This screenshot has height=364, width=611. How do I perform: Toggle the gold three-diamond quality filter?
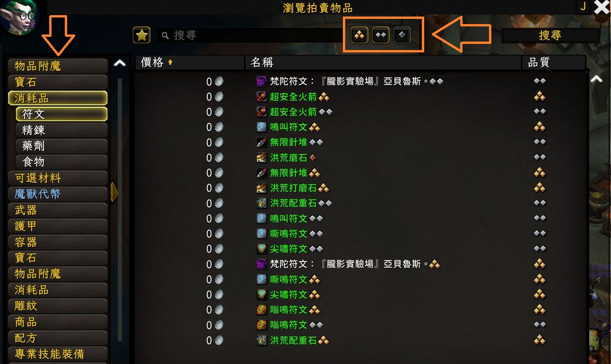pyautogui.click(x=359, y=35)
